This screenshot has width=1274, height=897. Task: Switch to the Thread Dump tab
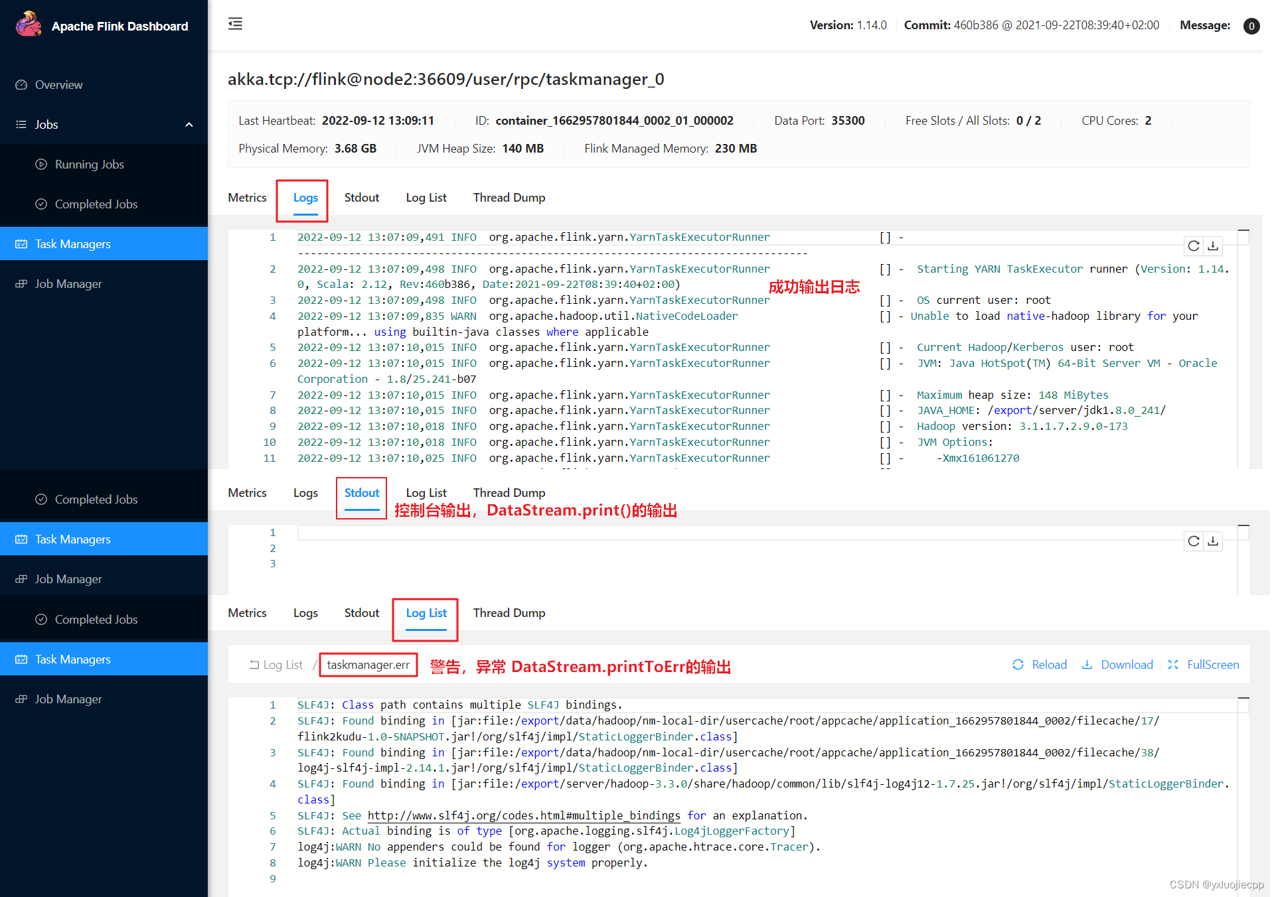click(509, 197)
